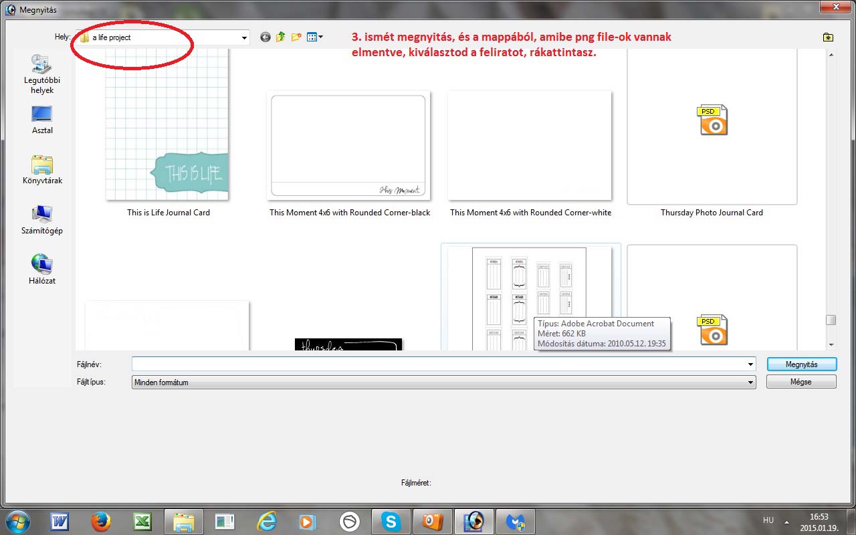
Task: Select This Moment Rounded Corner-black thumbnail
Action: point(348,146)
